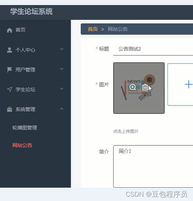This screenshot has height=201, width=193.
Task: Go to 首页 breadcrumb link
Action: pos(93,29)
